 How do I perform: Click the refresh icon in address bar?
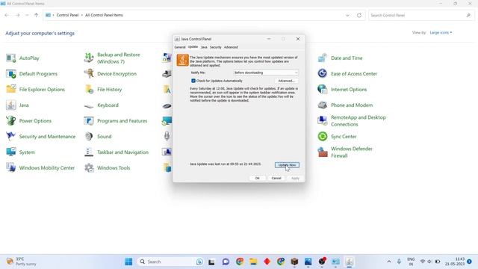point(359,15)
